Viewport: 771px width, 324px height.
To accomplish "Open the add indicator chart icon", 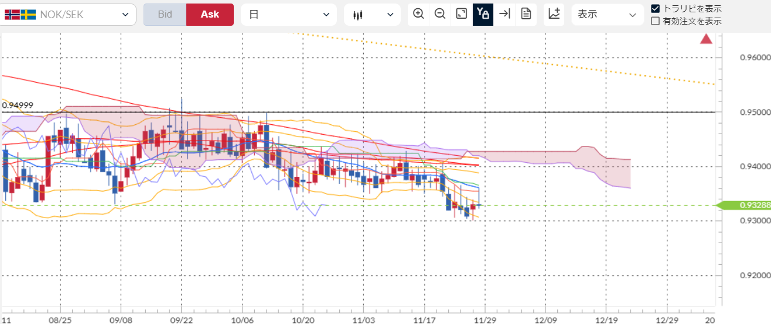I will 554,14.
